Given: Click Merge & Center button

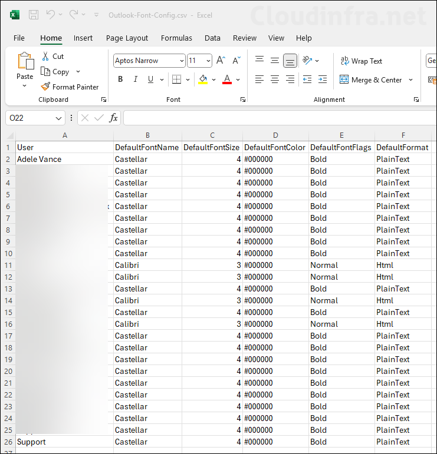Looking at the screenshot, I should [370, 79].
